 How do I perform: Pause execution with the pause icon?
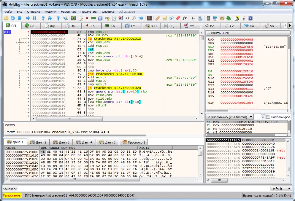click(x=34, y=18)
